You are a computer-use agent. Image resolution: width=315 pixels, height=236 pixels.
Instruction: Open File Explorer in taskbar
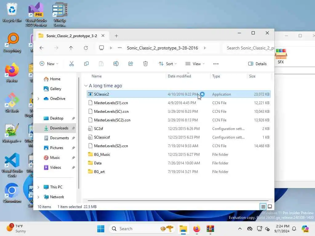183,229
